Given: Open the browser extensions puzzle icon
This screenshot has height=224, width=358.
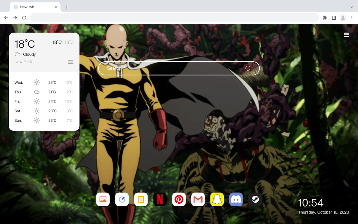Looking at the screenshot, I should 325,17.
